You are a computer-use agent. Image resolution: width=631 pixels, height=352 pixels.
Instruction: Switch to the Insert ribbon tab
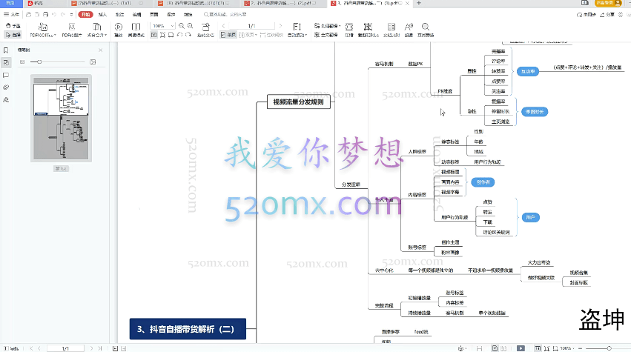[x=102, y=15]
